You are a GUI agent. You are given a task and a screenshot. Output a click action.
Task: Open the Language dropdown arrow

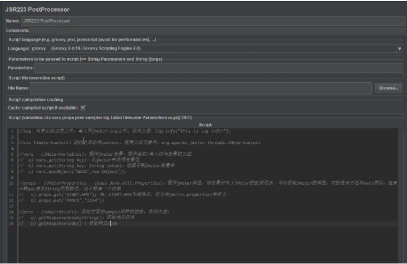pos(400,49)
